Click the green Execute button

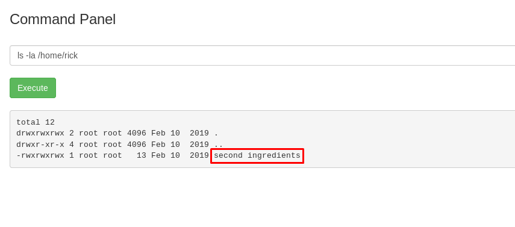click(33, 88)
